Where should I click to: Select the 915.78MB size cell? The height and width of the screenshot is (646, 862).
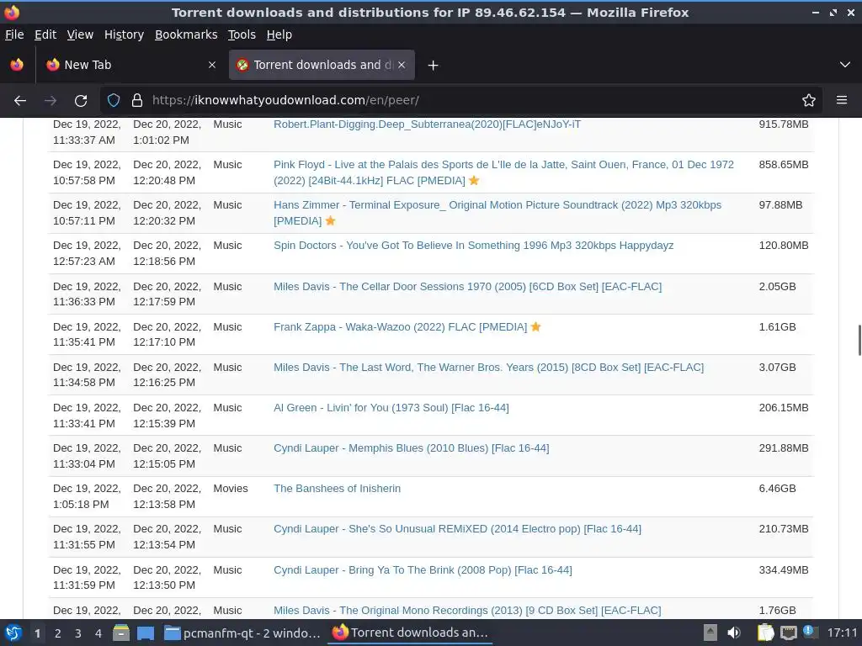click(x=784, y=124)
